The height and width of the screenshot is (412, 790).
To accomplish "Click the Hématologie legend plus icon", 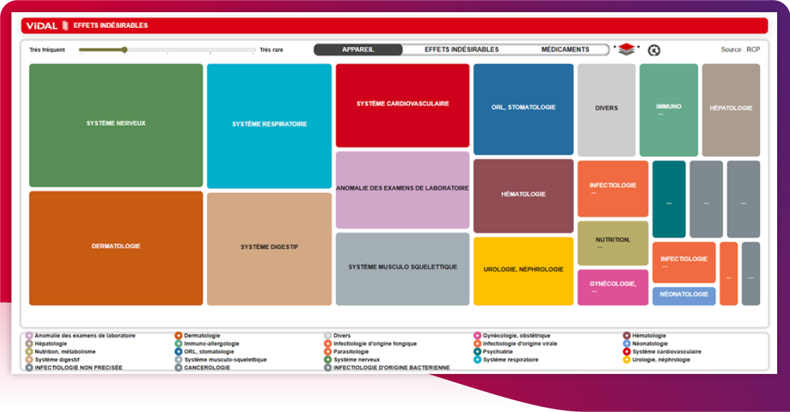I will click(627, 335).
